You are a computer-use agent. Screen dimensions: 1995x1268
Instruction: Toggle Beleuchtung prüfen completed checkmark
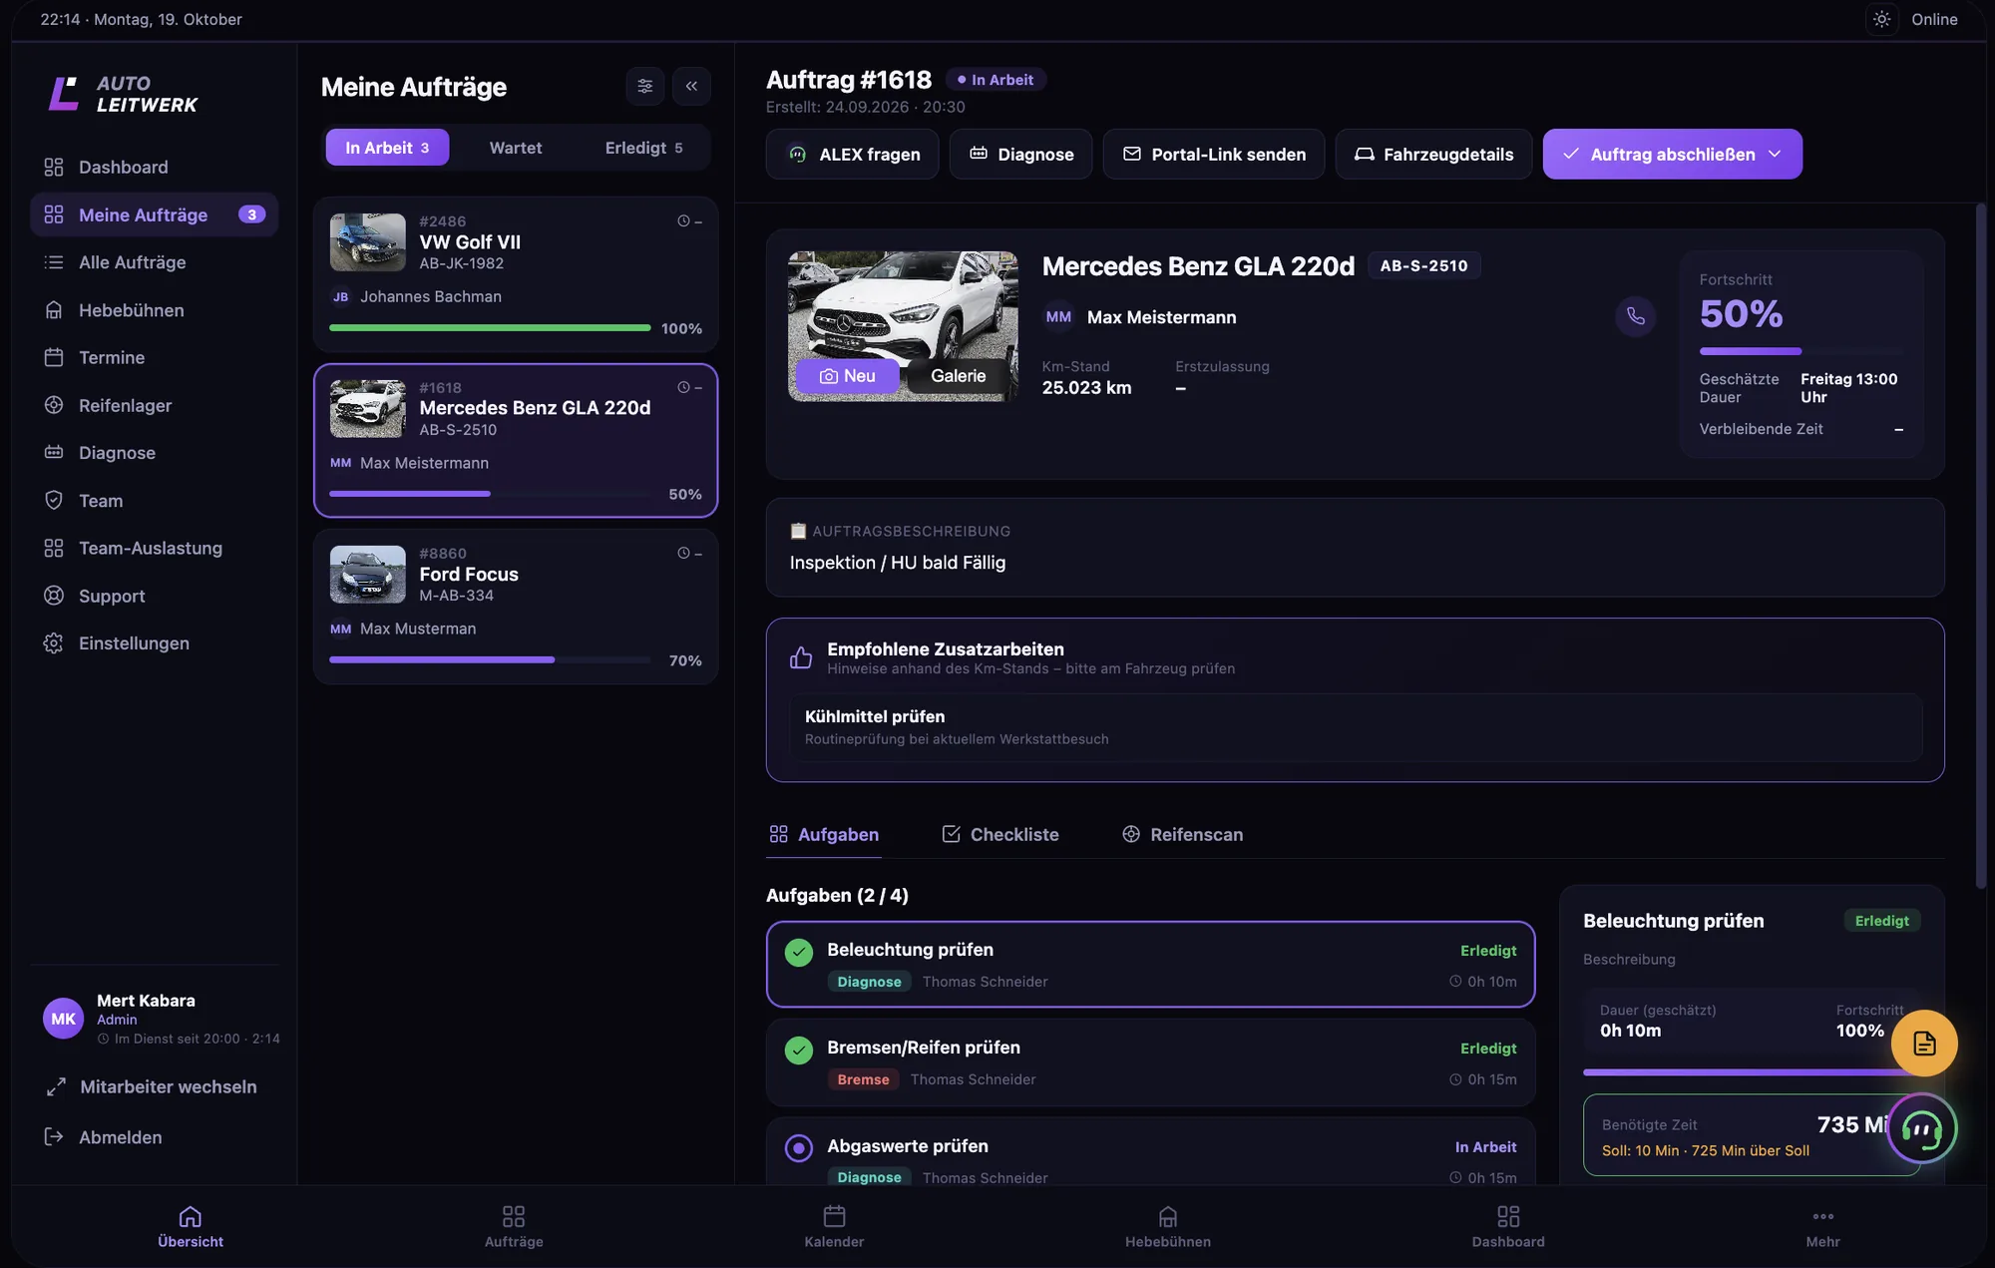click(x=798, y=953)
